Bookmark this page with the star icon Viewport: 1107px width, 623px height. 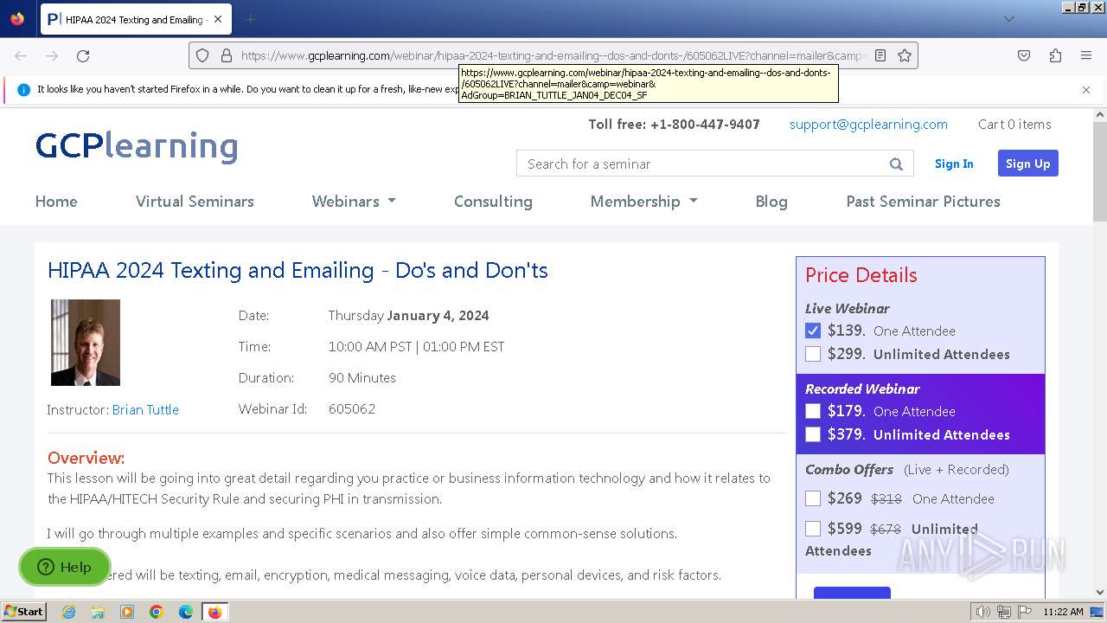click(905, 55)
